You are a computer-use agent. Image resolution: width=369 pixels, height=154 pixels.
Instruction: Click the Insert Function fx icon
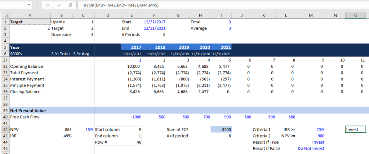coord(71,5)
